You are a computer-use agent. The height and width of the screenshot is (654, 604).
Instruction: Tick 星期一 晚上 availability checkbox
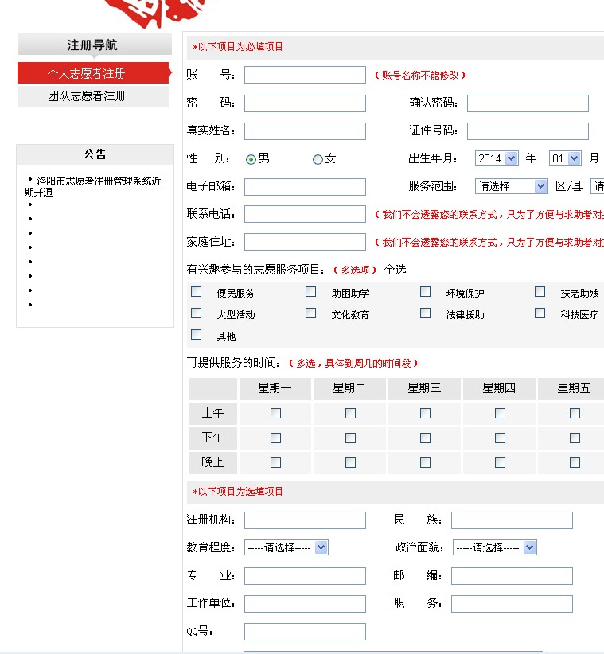275,462
